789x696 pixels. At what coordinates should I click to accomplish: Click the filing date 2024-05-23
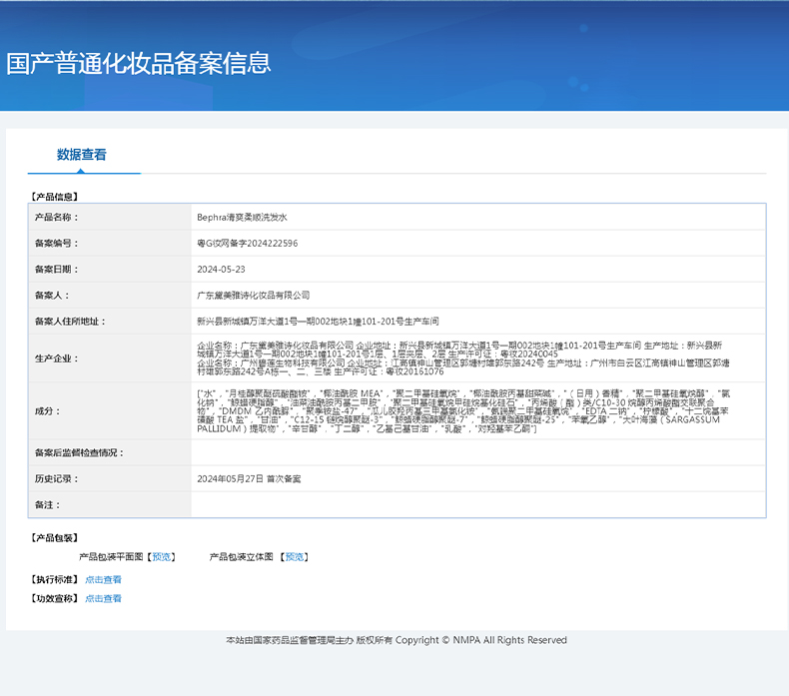click(x=221, y=270)
